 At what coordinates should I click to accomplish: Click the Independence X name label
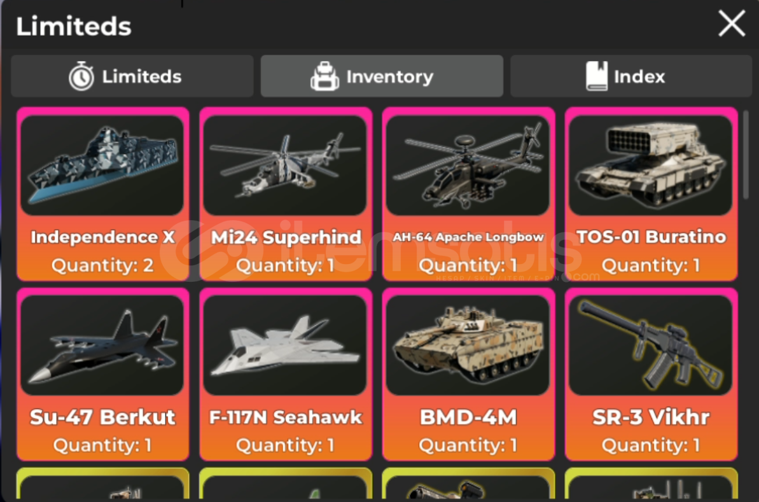[102, 237]
